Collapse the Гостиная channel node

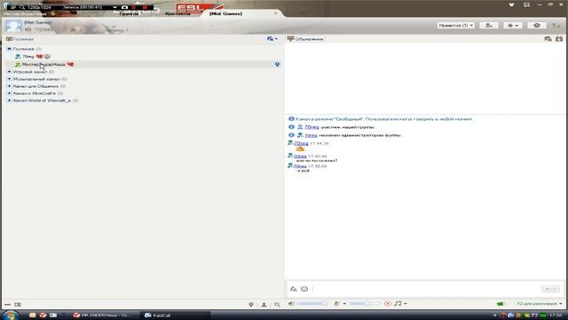[x=9, y=49]
